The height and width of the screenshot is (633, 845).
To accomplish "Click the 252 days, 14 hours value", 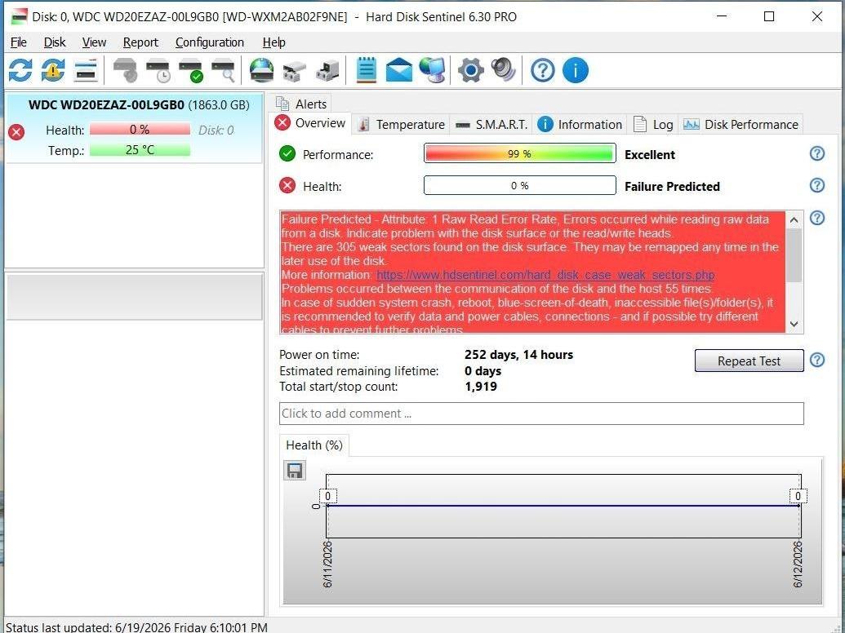I will pos(518,355).
